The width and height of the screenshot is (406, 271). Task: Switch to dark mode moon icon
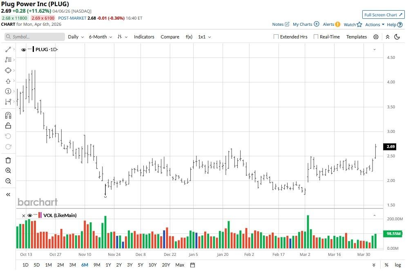click(x=397, y=37)
